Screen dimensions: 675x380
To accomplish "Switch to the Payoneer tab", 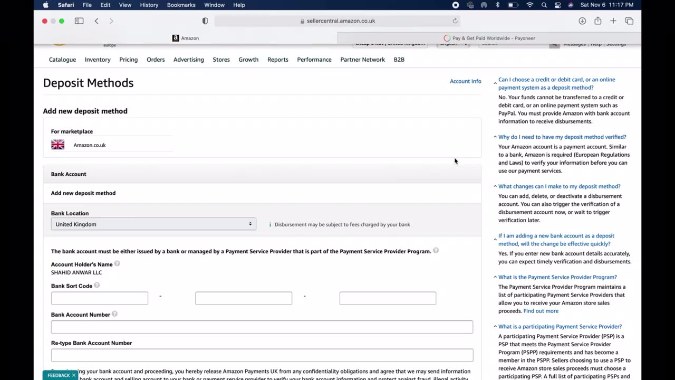I will [489, 38].
